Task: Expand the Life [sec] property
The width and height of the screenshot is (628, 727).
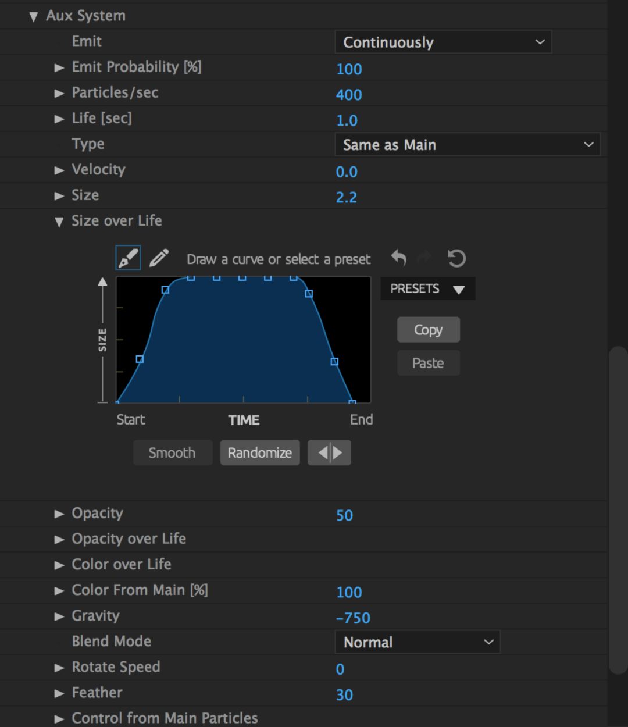Action: (59, 119)
